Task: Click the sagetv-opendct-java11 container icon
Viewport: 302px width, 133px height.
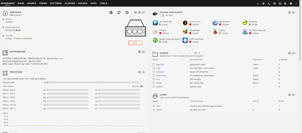Action: pyautogui.click(x=155, y=40)
